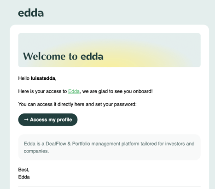Open the green Edda hyperlink
Viewport: 215px width, 189px height.
coord(74,91)
